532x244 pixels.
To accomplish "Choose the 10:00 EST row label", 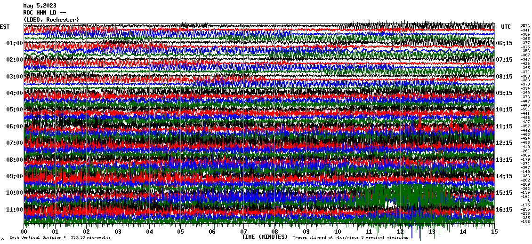I will tap(15, 193).
